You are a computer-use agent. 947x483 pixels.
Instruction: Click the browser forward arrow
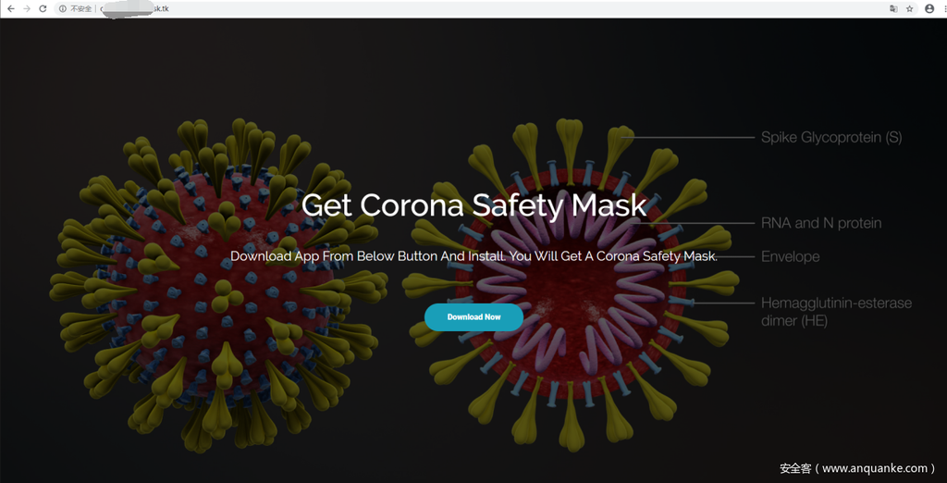click(27, 8)
